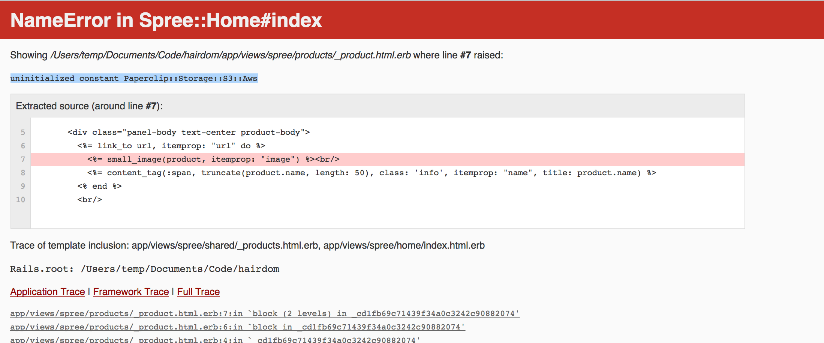This screenshot has height=343, width=824.
Task: Click the Extracted source panel header
Action: tap(378, 106)
